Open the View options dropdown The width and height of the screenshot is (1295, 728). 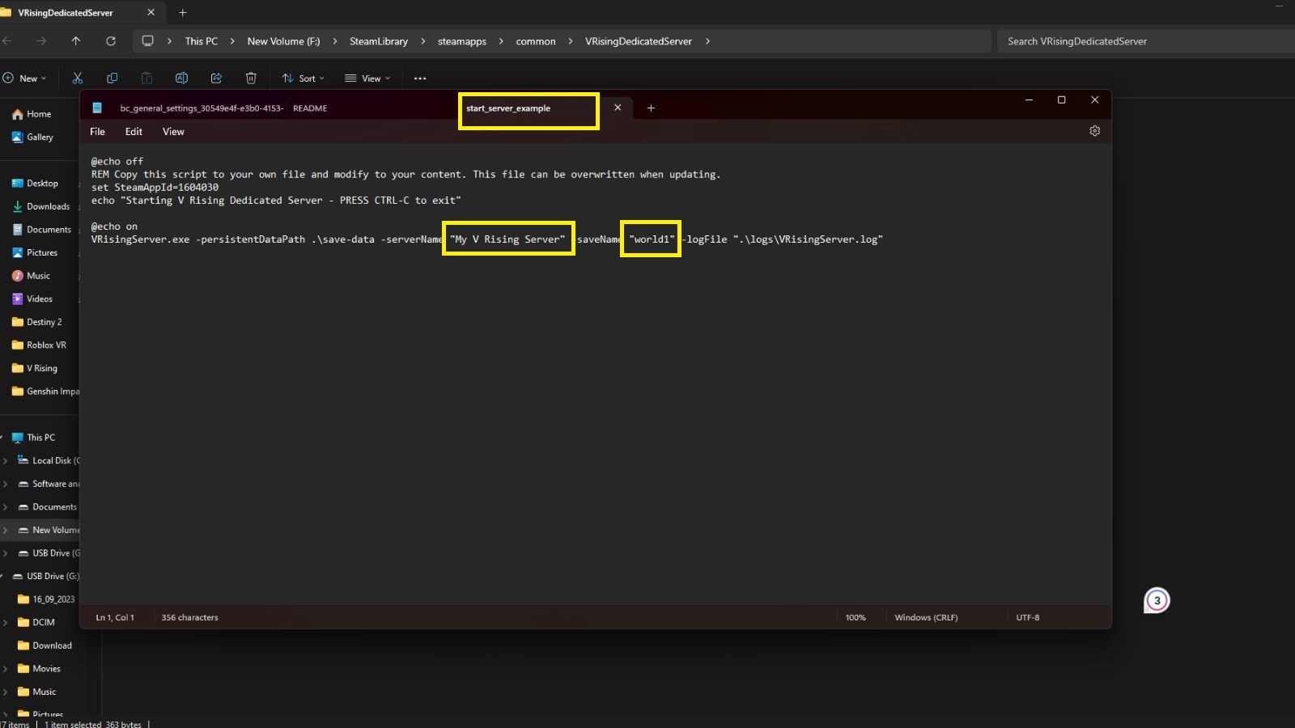tap(367, 78)
